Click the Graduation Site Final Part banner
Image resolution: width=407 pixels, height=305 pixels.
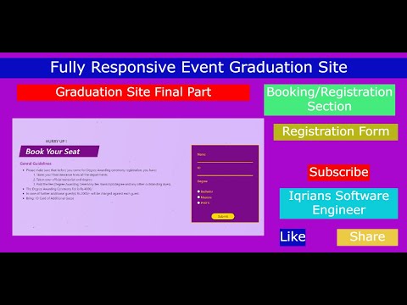pos(133,92)
